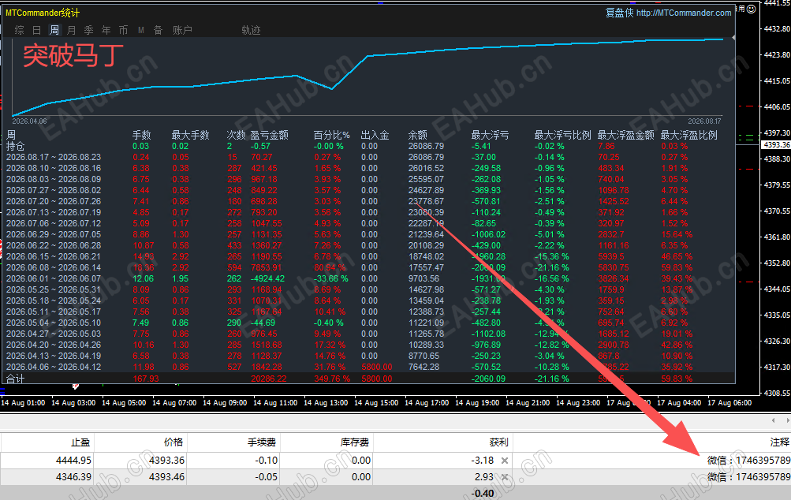
Task: Select the week row 2026.06.15 ~ 2026.06.21
Action: click(x=54, y=256)
